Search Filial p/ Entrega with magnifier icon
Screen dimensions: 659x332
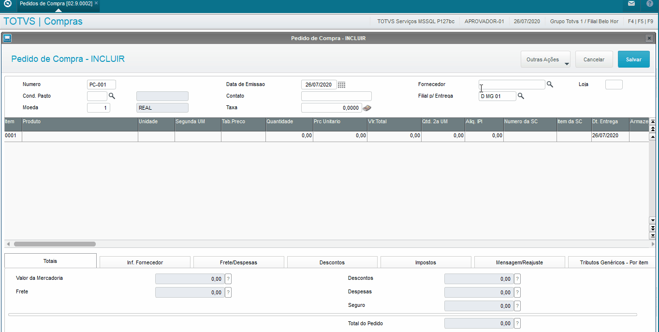[x=521, y=96]
